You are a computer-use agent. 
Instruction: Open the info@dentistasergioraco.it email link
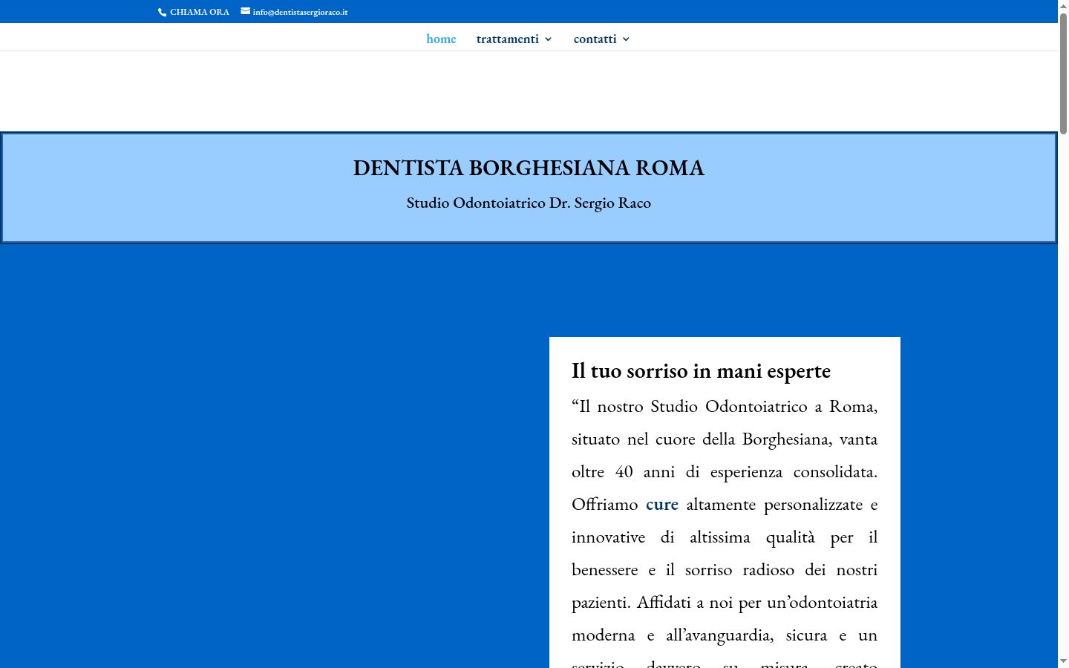pyautogui.click(x=300, y=12)
